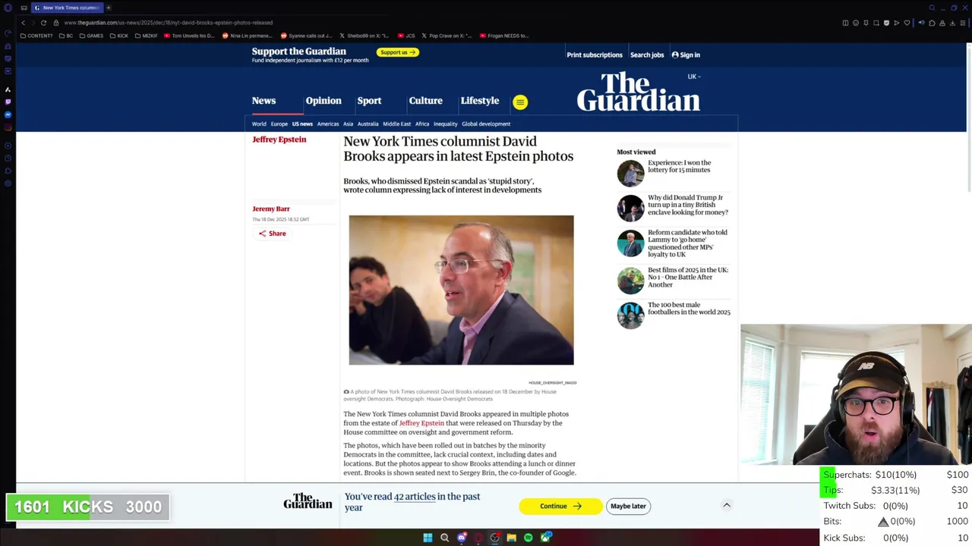Open the Windows Start button
The height and width of the screenshot is (546, 972).
click(428, 538)
